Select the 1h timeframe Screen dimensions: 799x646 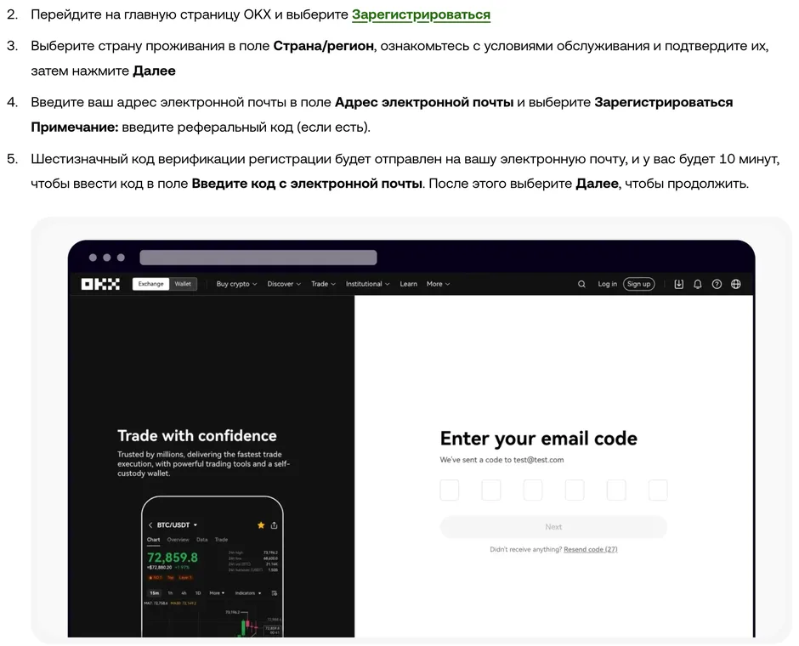(170, 593)
